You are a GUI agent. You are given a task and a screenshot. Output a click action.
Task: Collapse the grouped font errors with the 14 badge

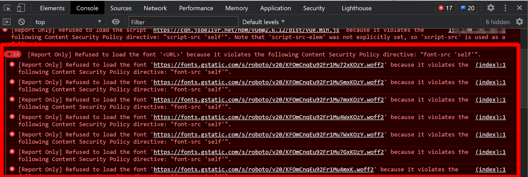pos(13,54)
